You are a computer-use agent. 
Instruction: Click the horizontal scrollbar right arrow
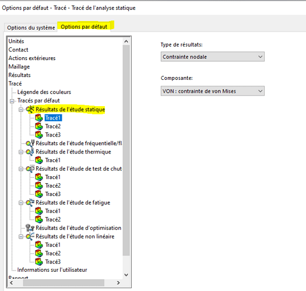(118, 283)
